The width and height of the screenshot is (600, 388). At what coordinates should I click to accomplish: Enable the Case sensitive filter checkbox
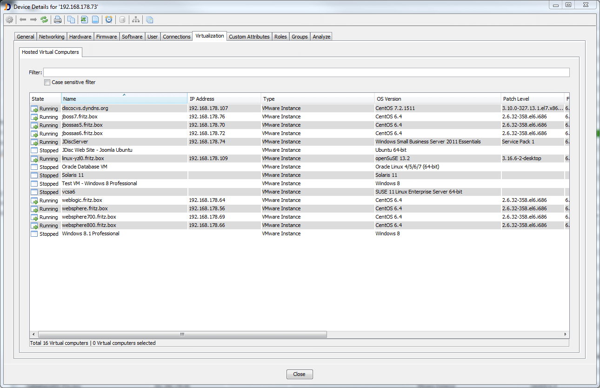(47, 82)
